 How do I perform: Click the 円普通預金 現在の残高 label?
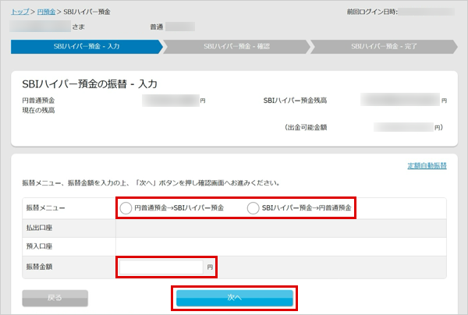click(38, 105)
